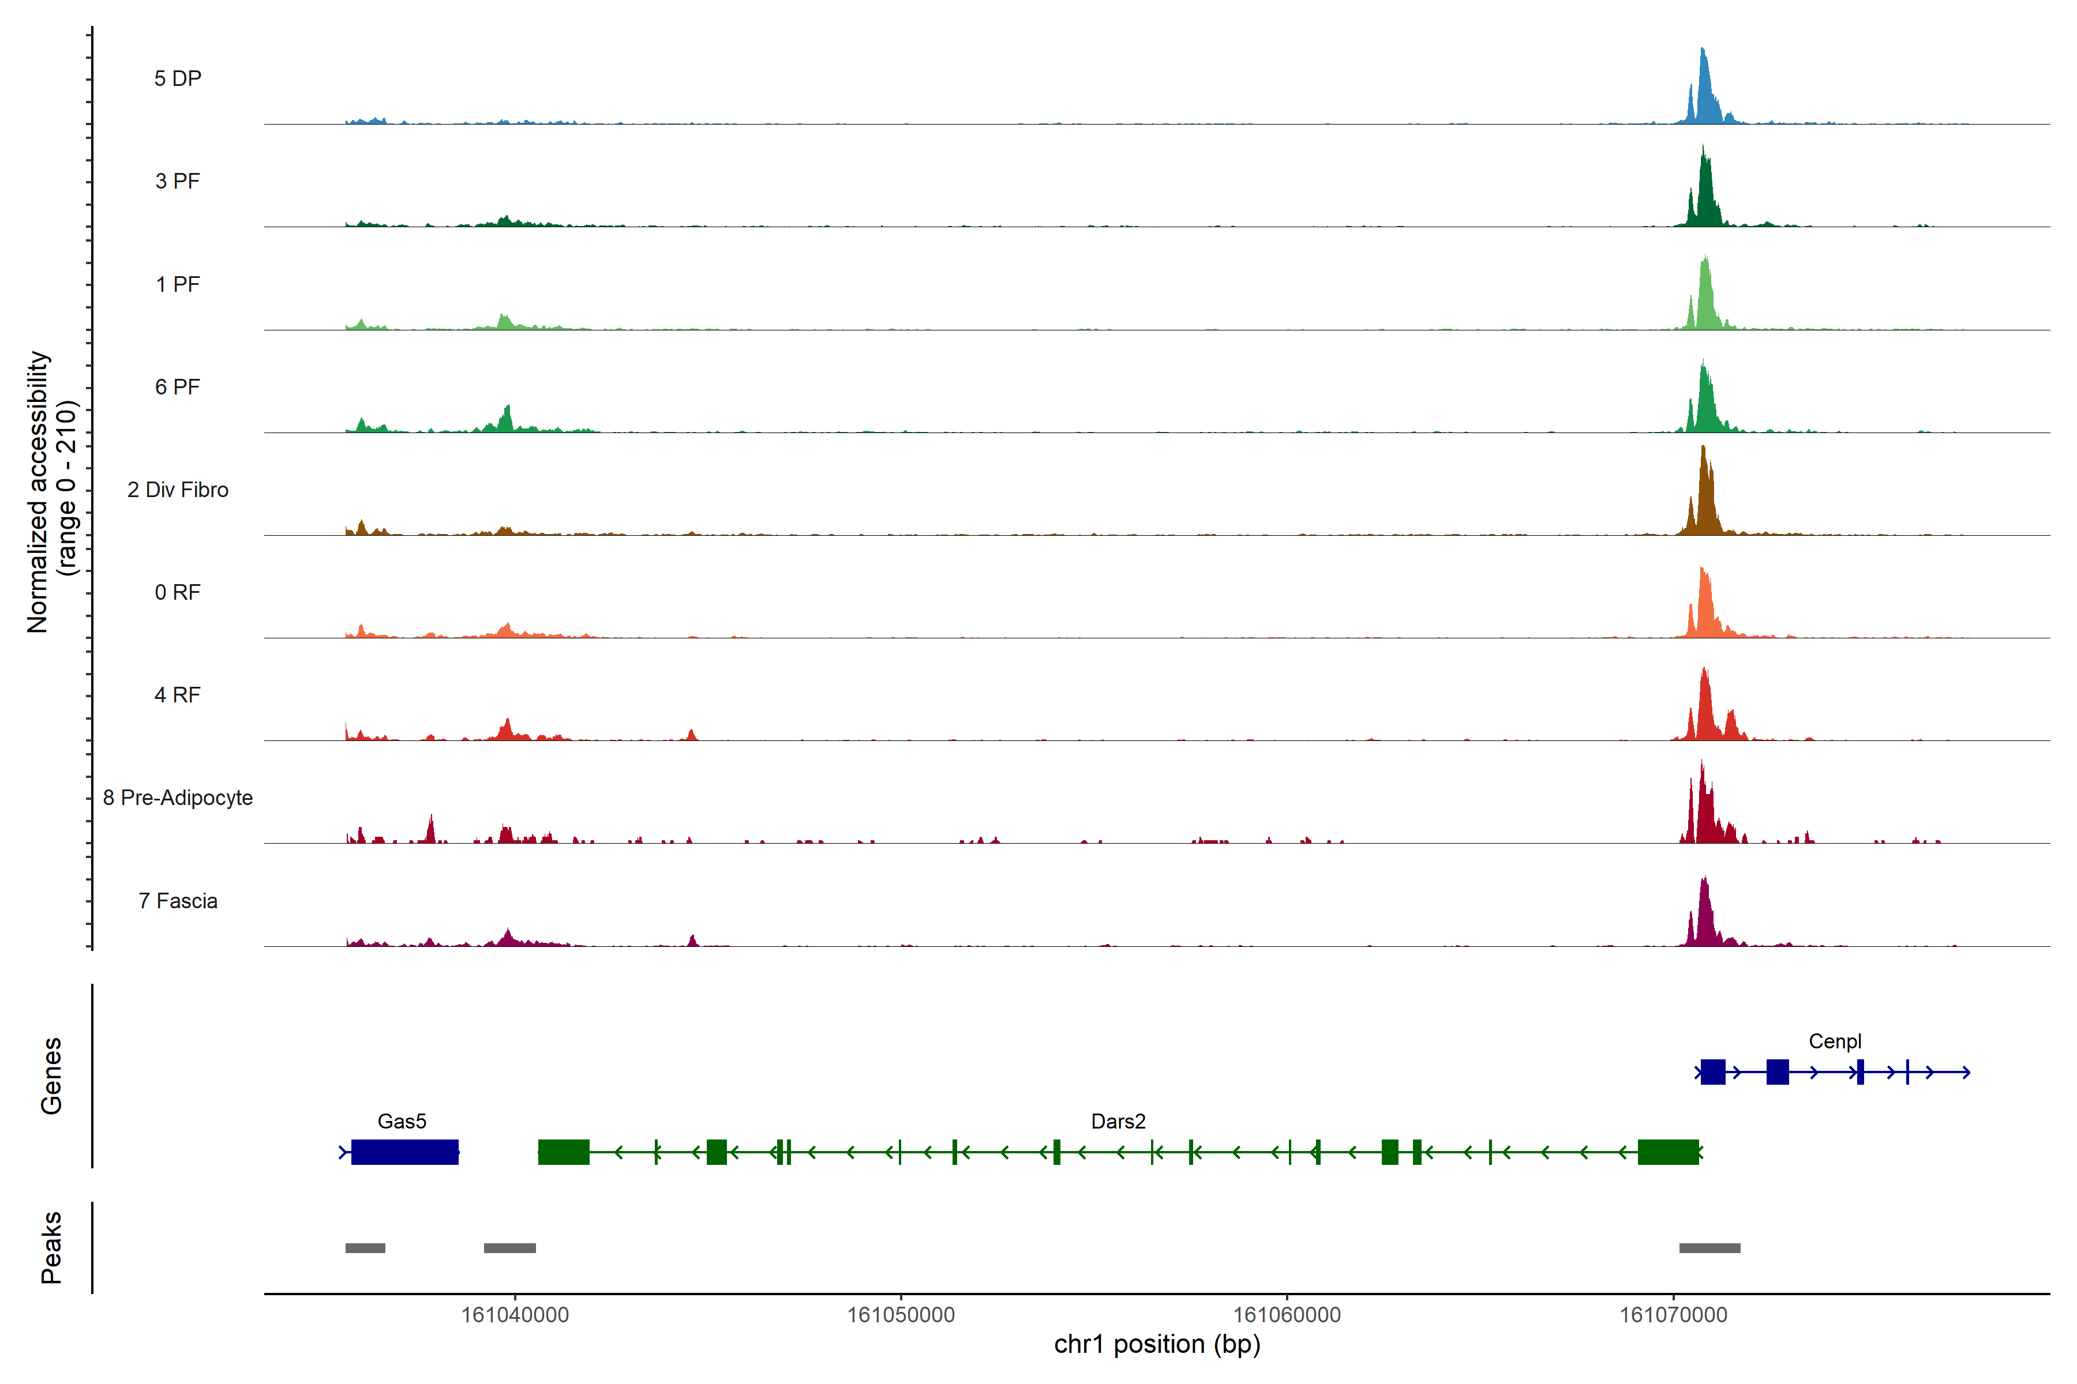Click the chr1 position axis title
This screenshot has height=1384, width=2077.
[x=1157, y=1344]
